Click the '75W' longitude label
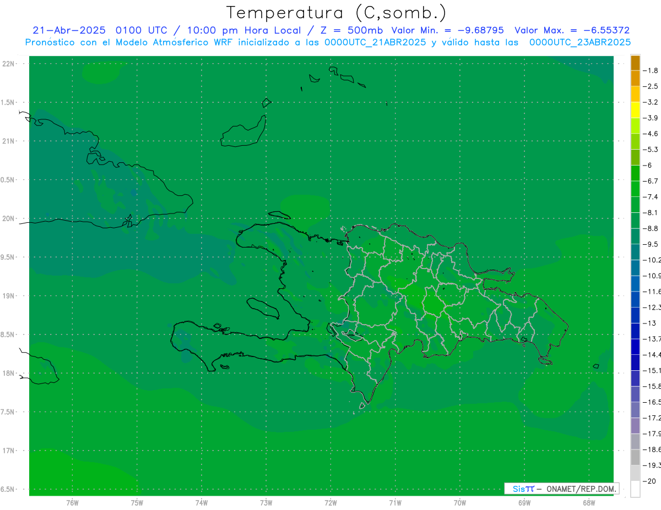This screenshot has height=510, width=661. click(137, 502)
